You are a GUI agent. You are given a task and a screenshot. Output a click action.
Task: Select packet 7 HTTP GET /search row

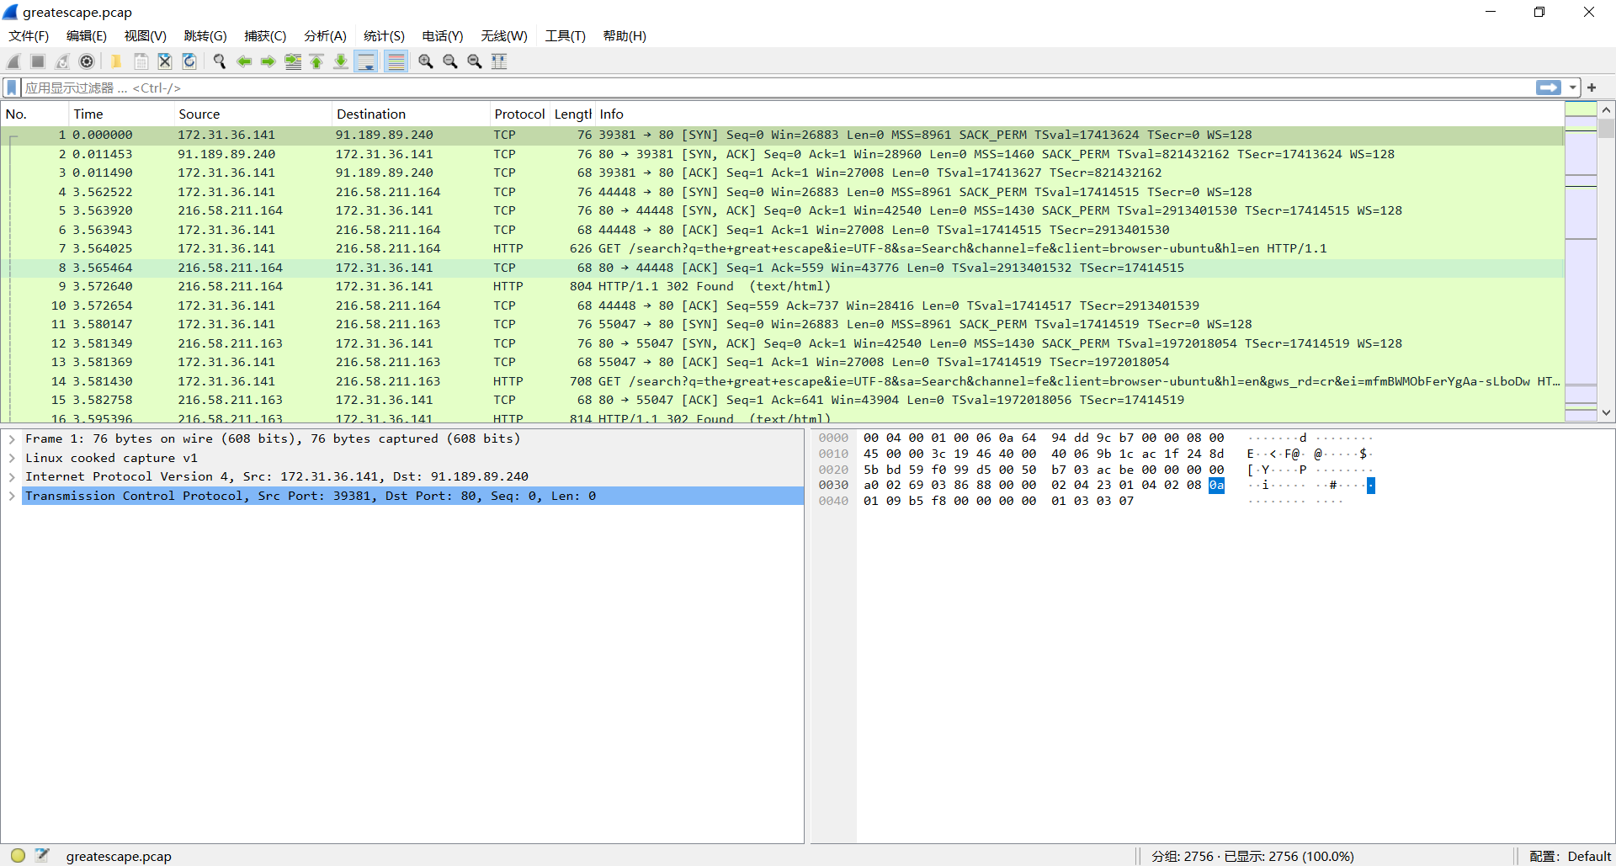point(783,248)
